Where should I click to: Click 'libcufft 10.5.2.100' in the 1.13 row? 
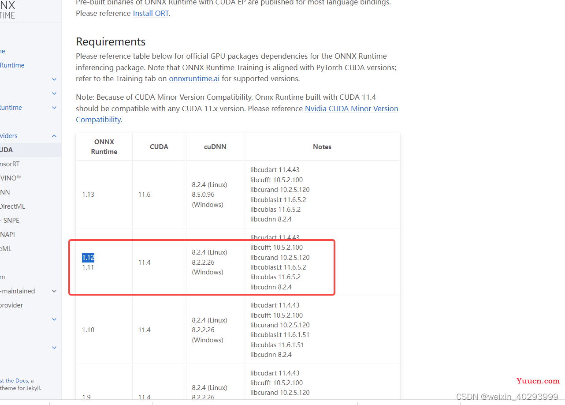(x=277, y=180)
